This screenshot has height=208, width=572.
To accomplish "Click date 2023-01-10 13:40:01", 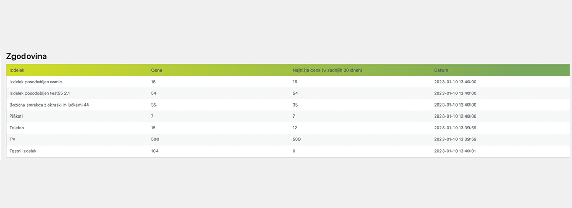I will pos(456,151).
